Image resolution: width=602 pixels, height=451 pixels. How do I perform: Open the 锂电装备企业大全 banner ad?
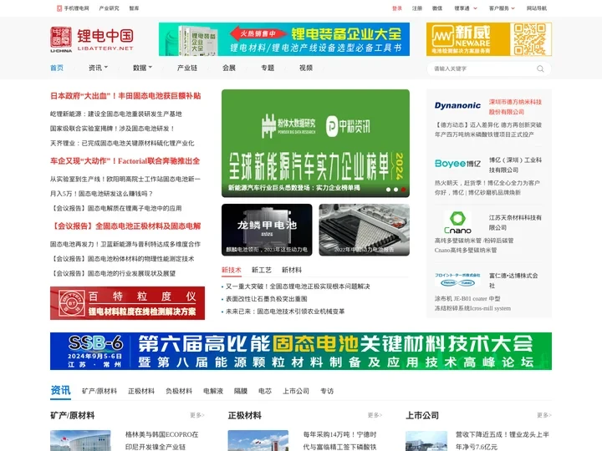[x=284, y=39]
